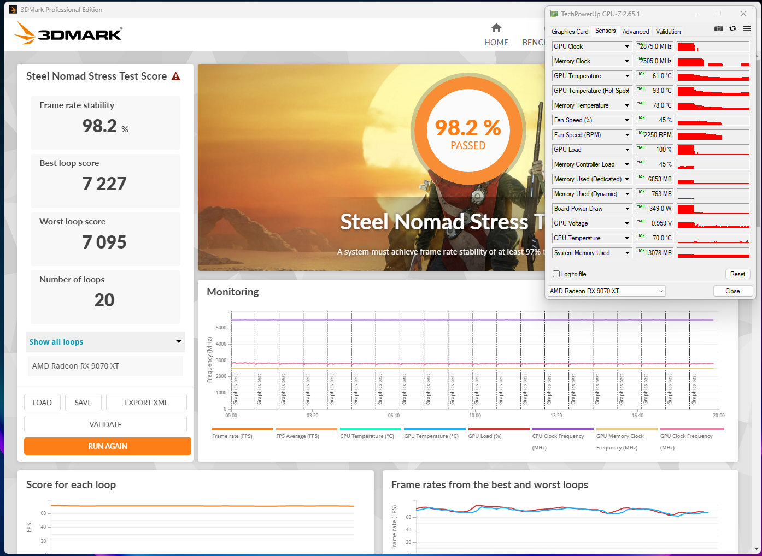
Task: Reset GPU-Z sensors with the Reset button
Action: pyautogui.click(x=737, y=274)
